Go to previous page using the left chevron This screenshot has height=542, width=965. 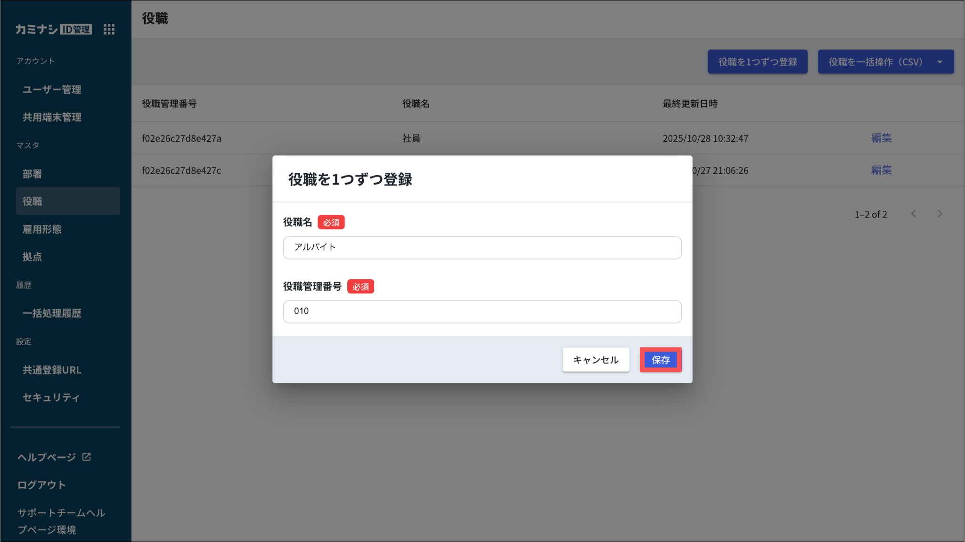pyautogui.click(x=914, y=214)
